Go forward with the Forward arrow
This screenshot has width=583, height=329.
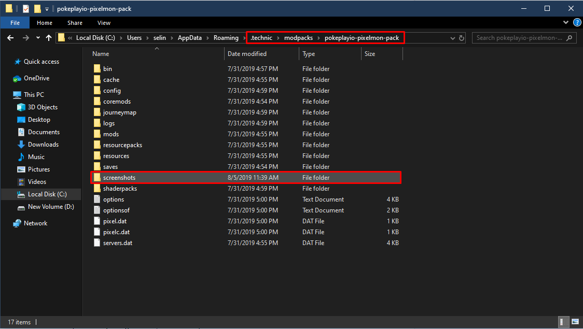coord(25,38)
